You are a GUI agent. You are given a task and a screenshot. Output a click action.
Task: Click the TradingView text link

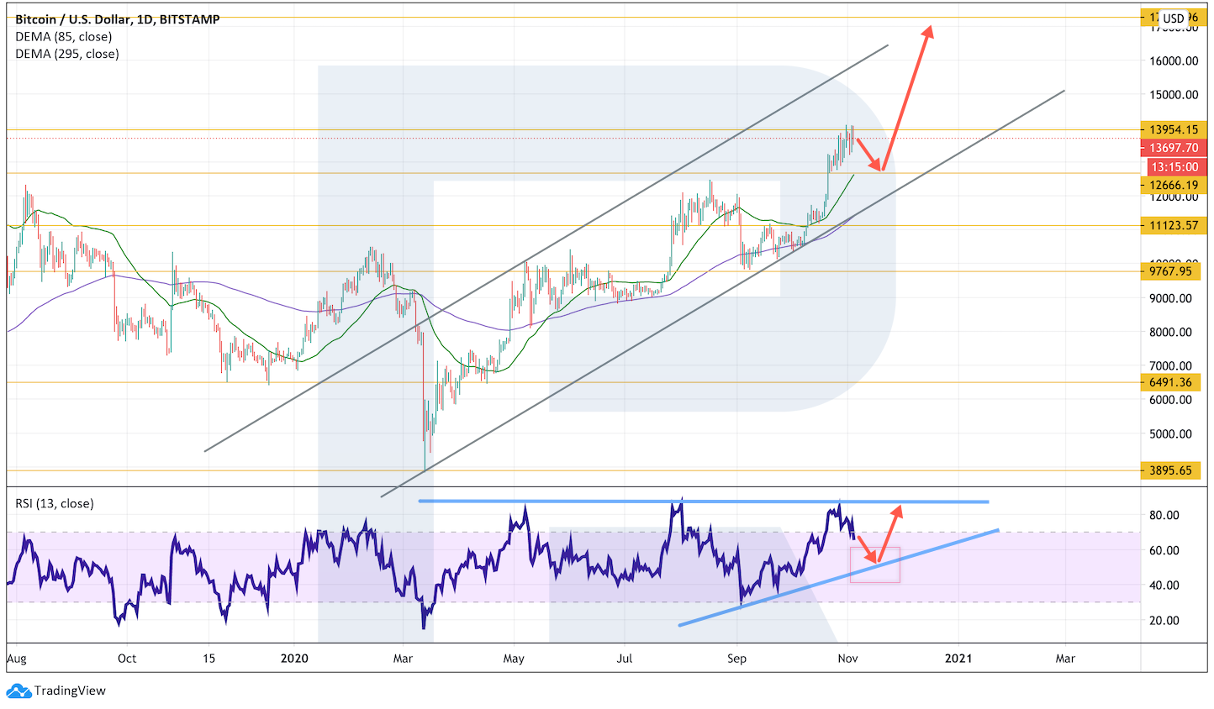tap(70, 691)
